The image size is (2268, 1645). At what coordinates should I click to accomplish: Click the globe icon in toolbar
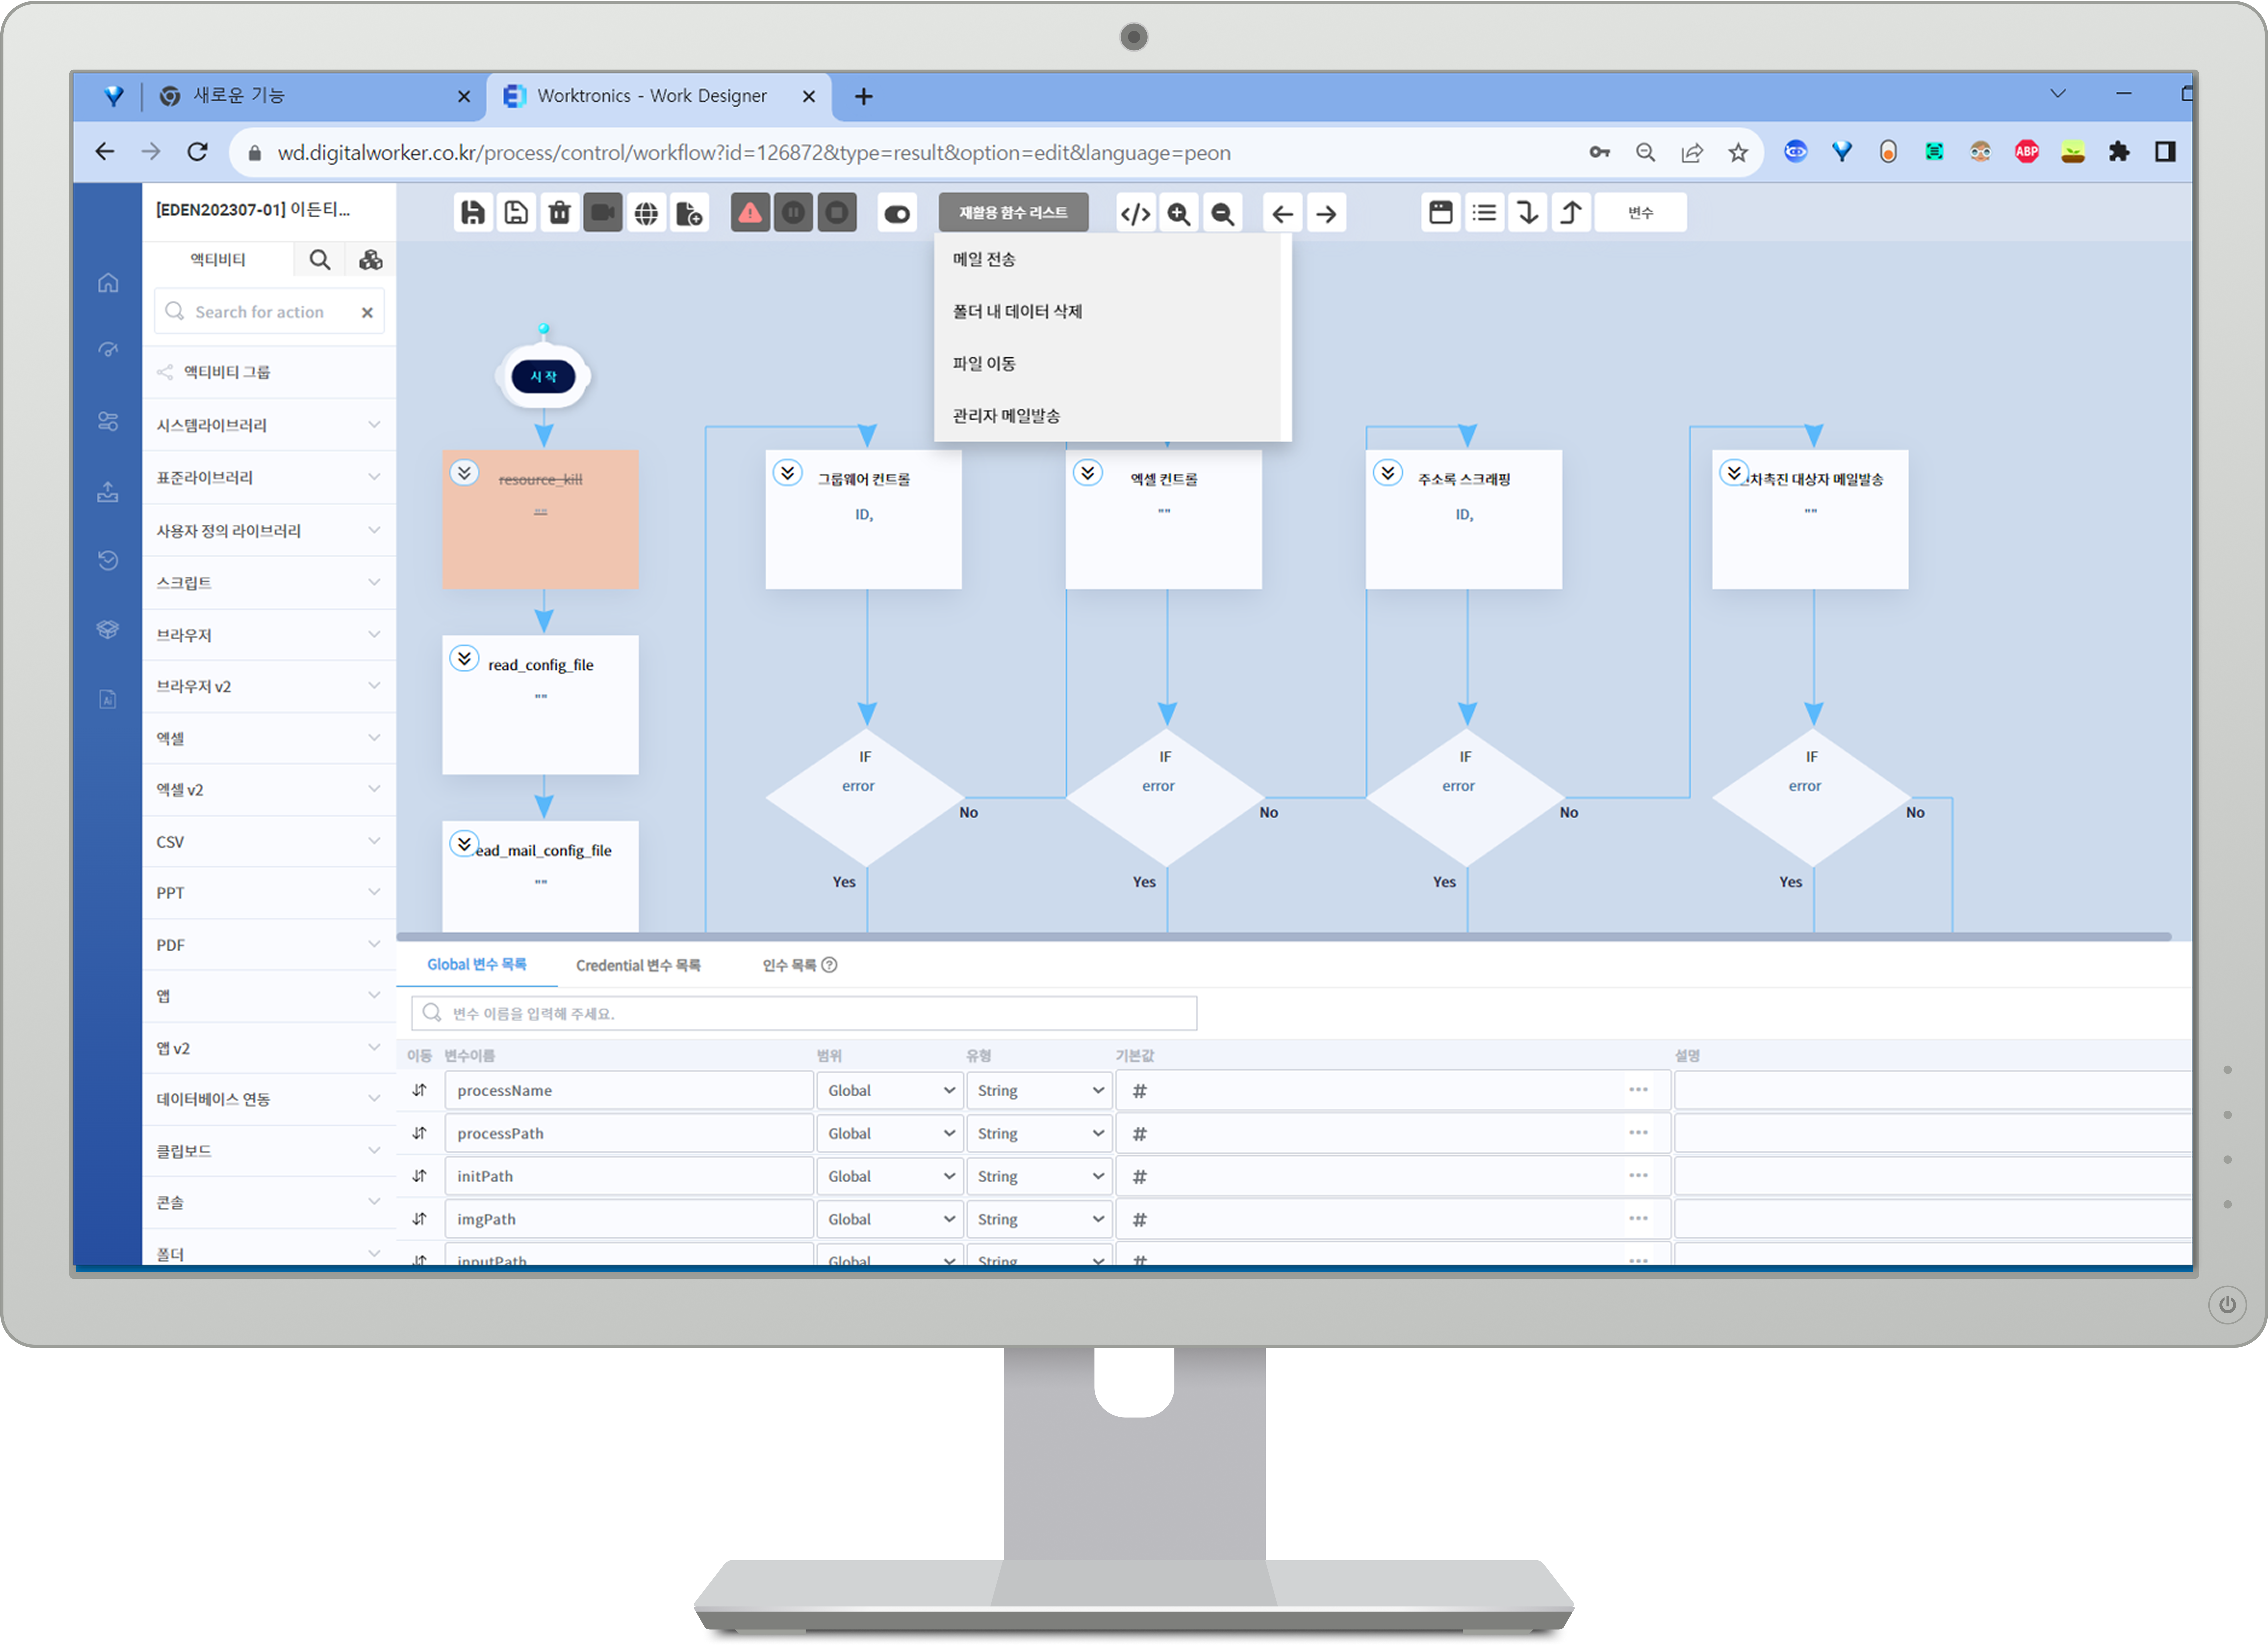[647, 213]
